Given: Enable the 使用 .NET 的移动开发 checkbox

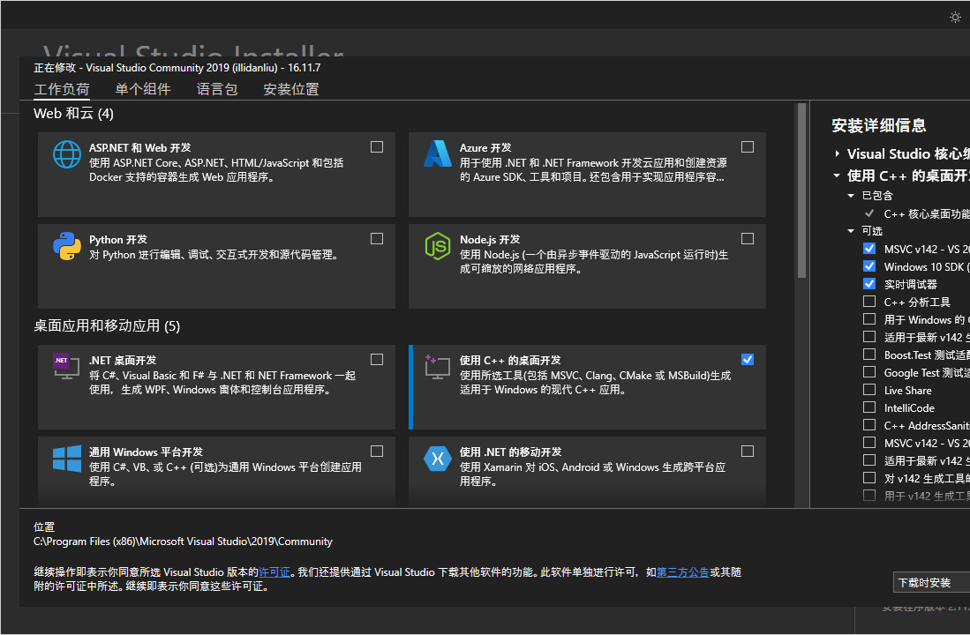Looking at the screenshot, I should [x=748, y=452].
